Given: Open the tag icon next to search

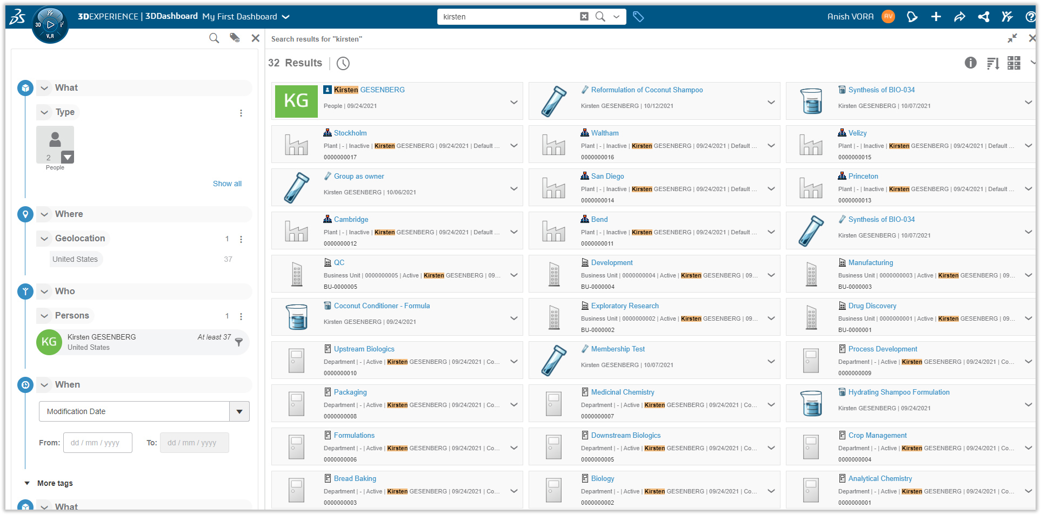Looking at the screenshot, I should (x=638, y=17).
